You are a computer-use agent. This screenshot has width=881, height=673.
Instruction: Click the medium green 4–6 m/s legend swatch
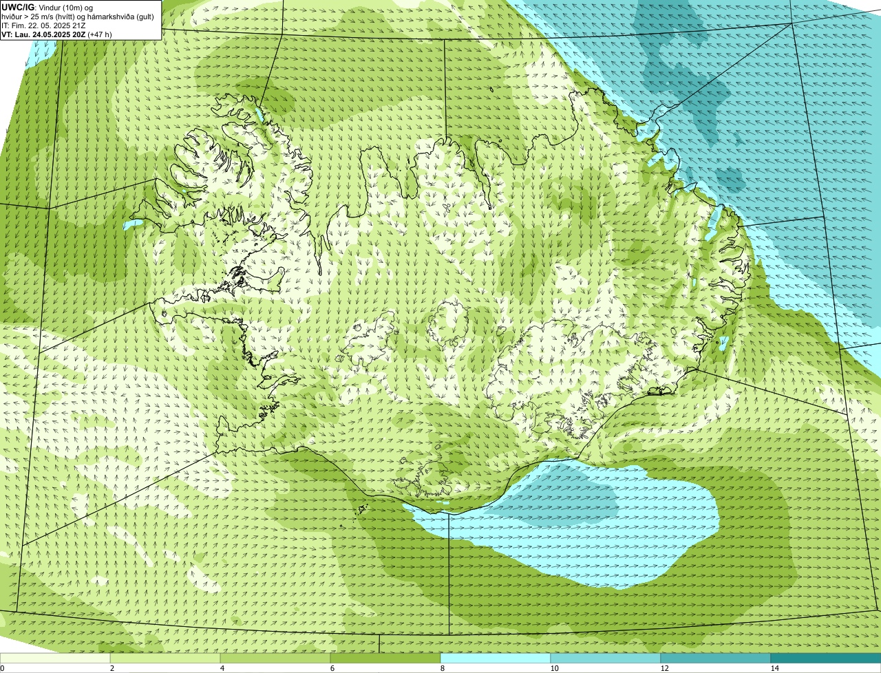pos(275,659)
